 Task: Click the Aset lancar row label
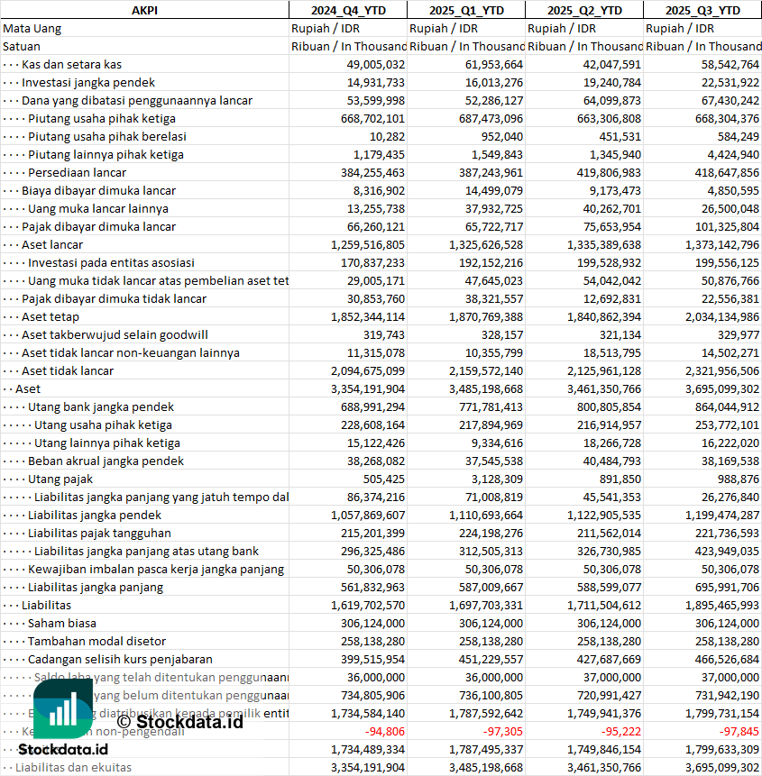[52, 244]
